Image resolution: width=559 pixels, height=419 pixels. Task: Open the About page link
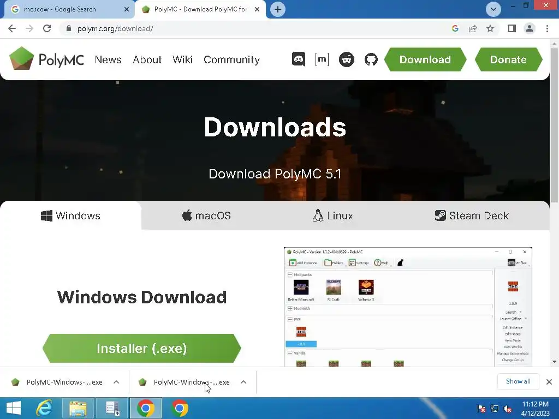(147, 59)
